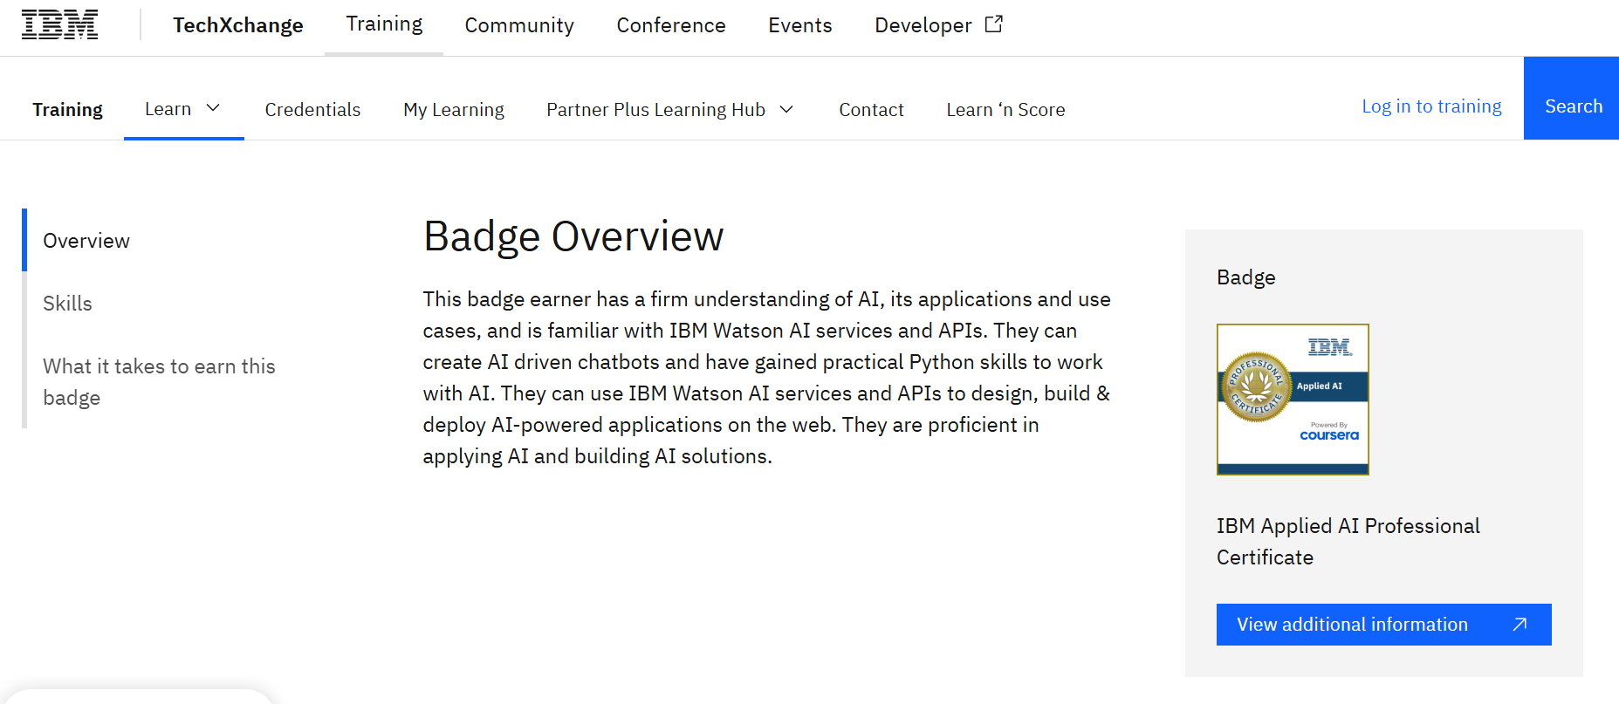Viewport: 1619px width, 704px height.
Task: Open My Learning
Action: pyautogui.click(x=454, y=109)
